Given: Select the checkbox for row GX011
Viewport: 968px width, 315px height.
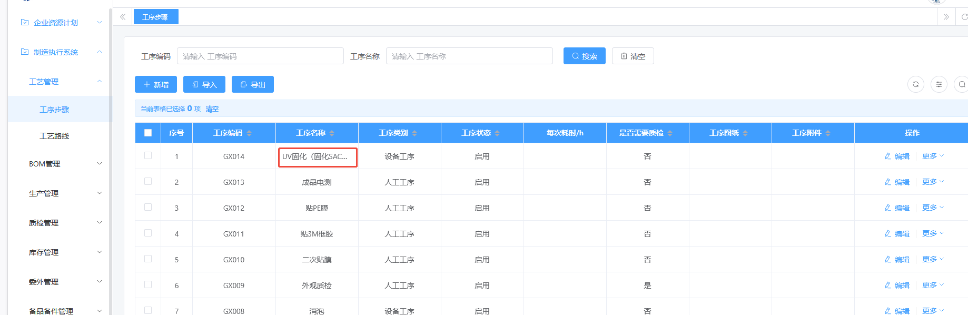Looking at the screenshot, I should coord(148,233).
